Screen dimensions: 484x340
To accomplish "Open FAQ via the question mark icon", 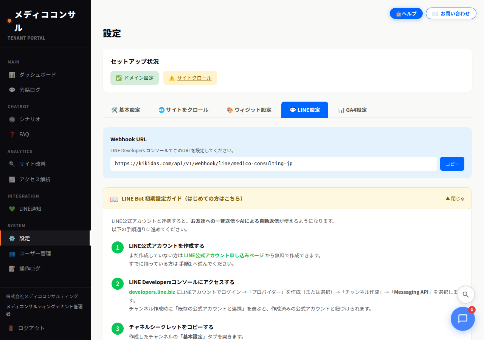I will click(12, 134).
